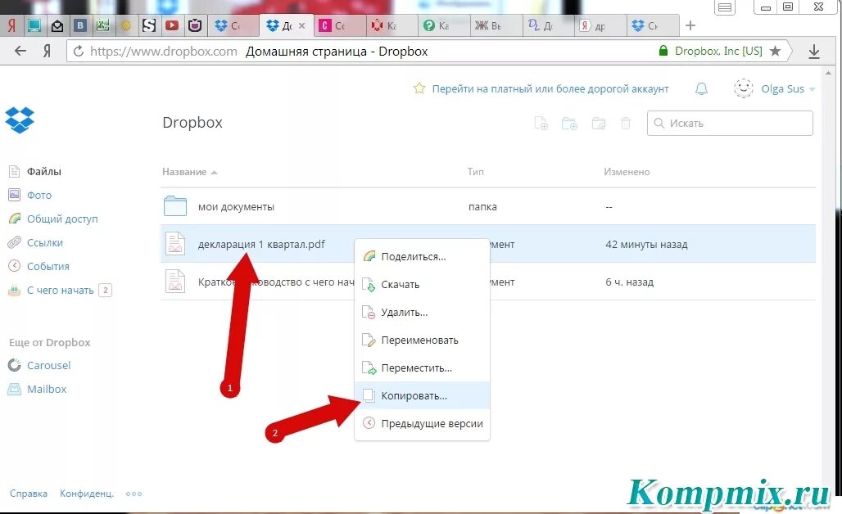Image resolution: width=842 pixels, height=514 pixels.
Task: Choose Переименовать in context menu
Action: point(422,340)
